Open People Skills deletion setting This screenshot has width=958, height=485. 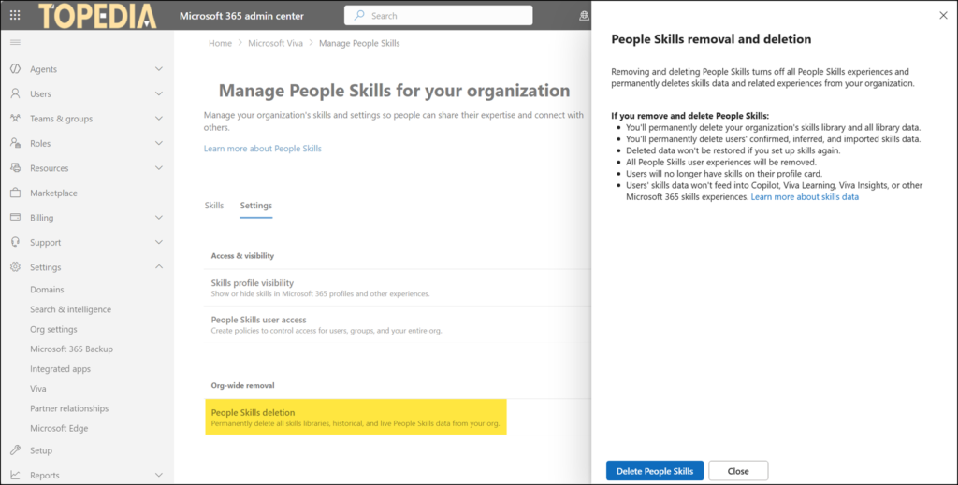coord(356,418)
